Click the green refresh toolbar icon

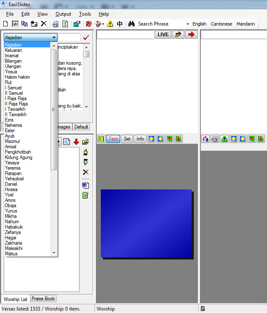pyautogui.click(x=65, y=24)
